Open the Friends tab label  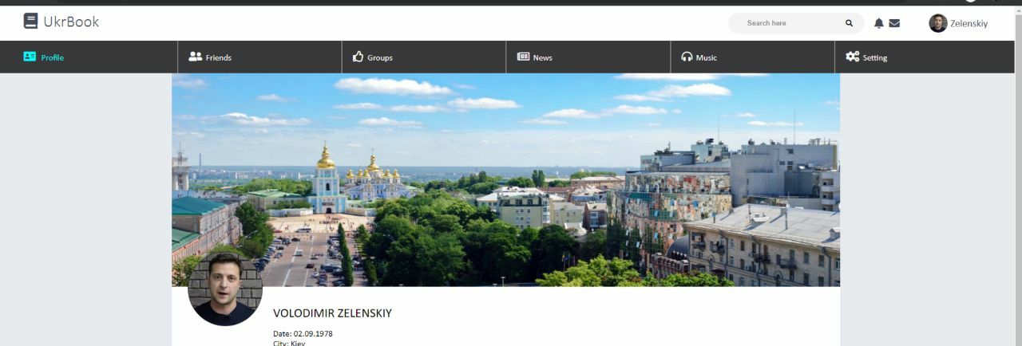pyautogui.click(x=218, y=57)
